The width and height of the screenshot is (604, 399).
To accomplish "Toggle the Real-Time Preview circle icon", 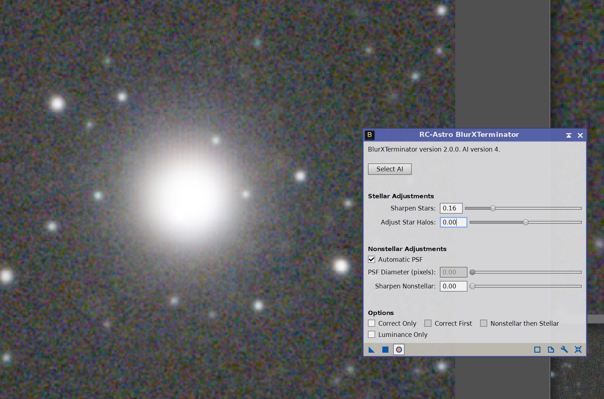I will coord(399,349).
